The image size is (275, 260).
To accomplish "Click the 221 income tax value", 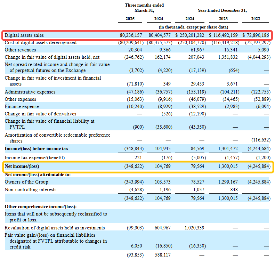I will click(138, 157).
